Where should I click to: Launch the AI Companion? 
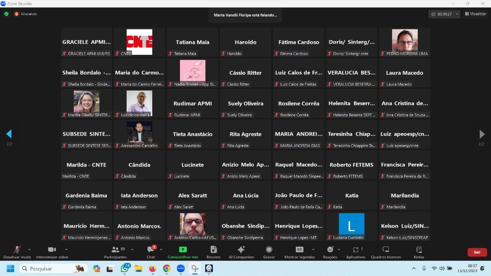point(241,252)
